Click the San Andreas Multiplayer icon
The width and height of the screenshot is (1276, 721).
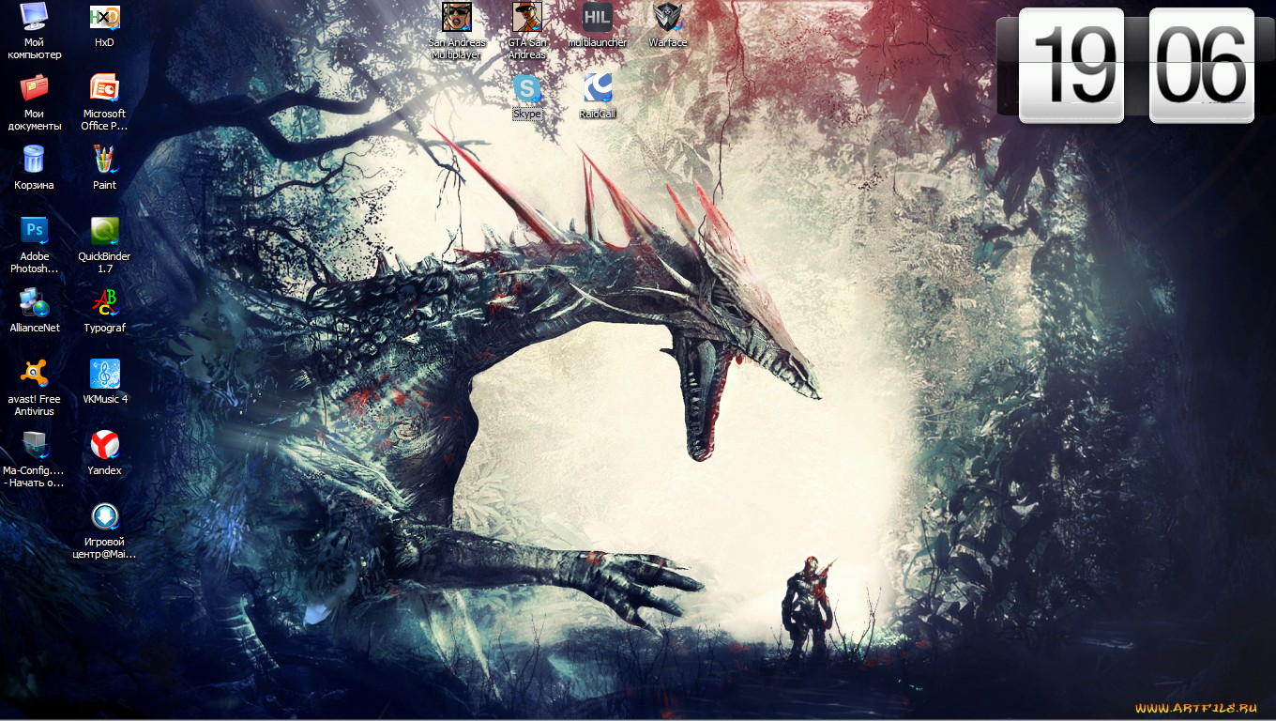pos(457,17)
